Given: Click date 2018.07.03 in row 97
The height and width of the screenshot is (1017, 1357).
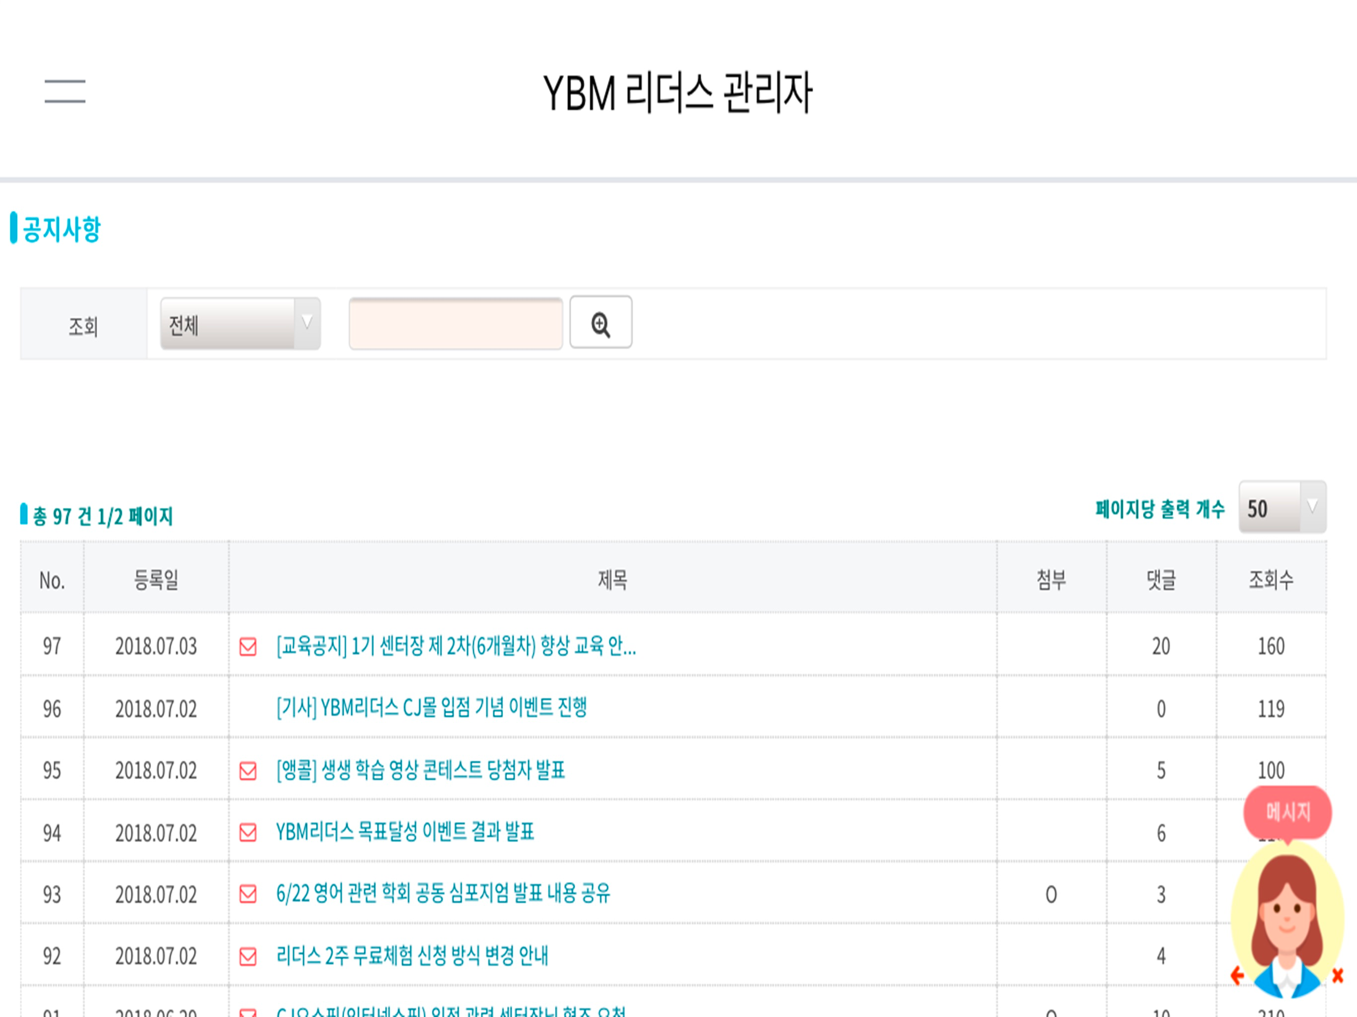Looking at the screenshot, I should coord(156,647).
